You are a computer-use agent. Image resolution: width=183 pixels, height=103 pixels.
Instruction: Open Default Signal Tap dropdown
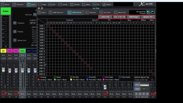tap(144, 80)
